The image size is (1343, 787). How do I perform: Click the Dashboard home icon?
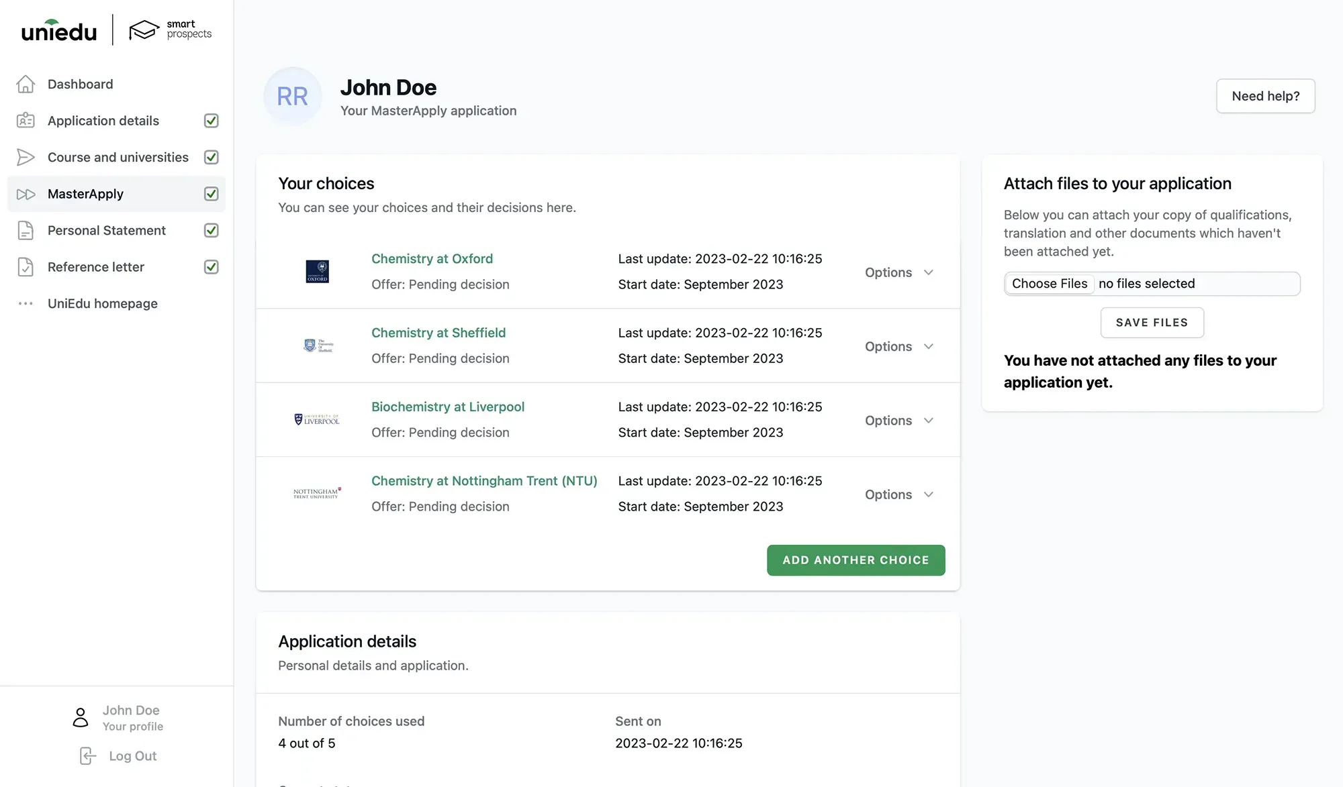point(26,84)
